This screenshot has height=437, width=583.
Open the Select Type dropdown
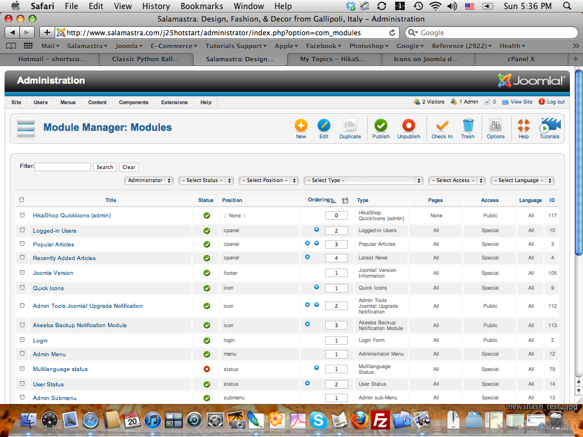pos(364,180)
